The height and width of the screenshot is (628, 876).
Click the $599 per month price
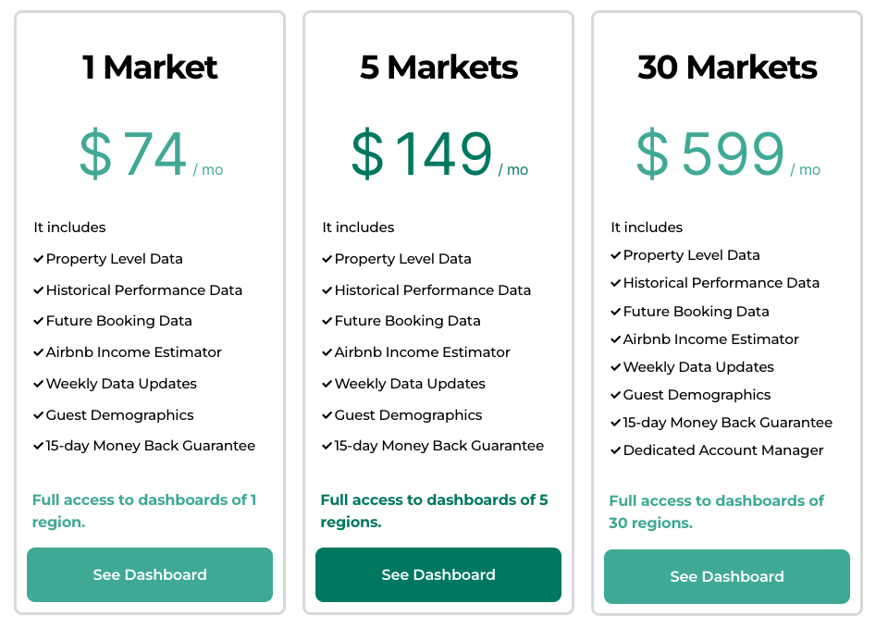coord(728,154)
